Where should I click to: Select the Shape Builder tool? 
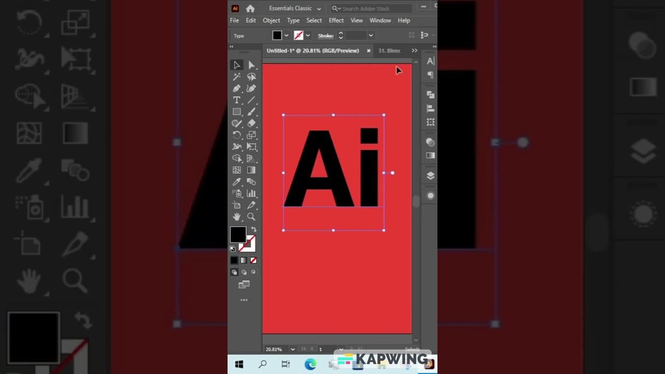pos(236,158)
